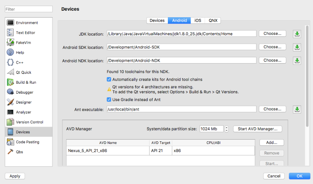The image size is (313, 184).
Task: Click the API 21 target cell
Action: point(161,151)
